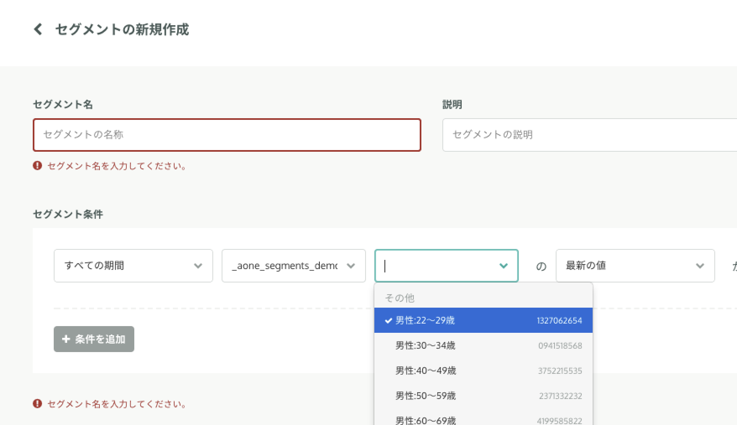
Task: Click the セグメント条件 section label
Action: tap(68, 214)
